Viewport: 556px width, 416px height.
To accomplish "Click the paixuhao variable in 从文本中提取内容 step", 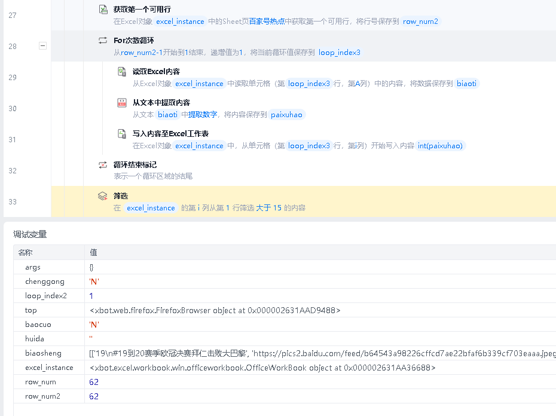I will (286, 115).
